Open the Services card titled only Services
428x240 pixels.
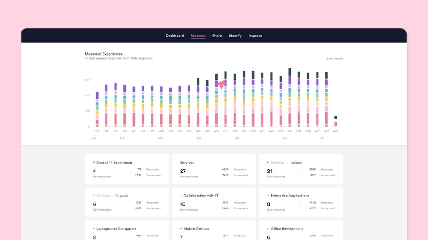(187, 163)
